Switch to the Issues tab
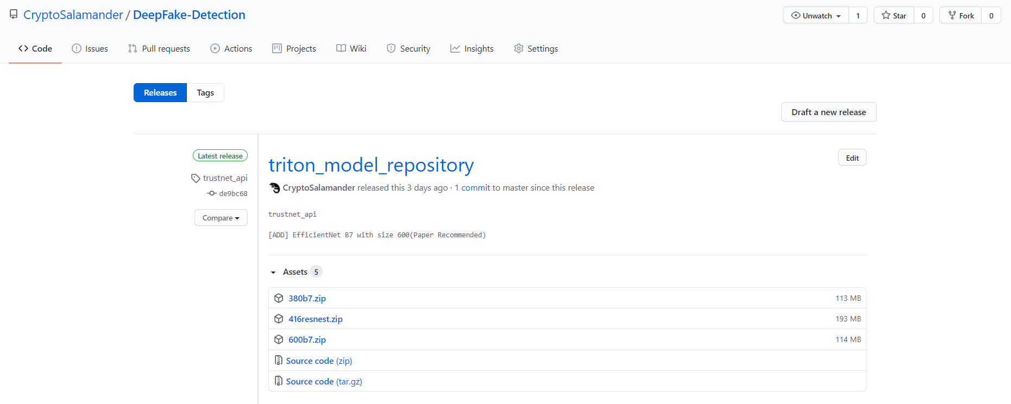Image resolution: width=1011 pixels, height=404 pixels. 90,48
